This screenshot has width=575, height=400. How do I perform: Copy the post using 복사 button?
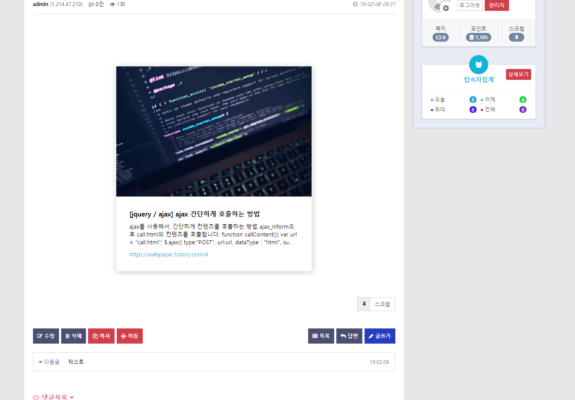coord(101,336)
